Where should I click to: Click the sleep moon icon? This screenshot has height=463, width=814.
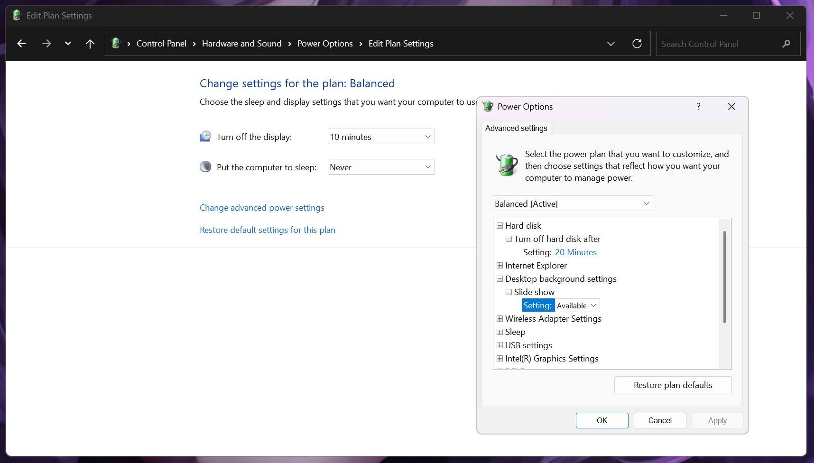click(205, 167)
